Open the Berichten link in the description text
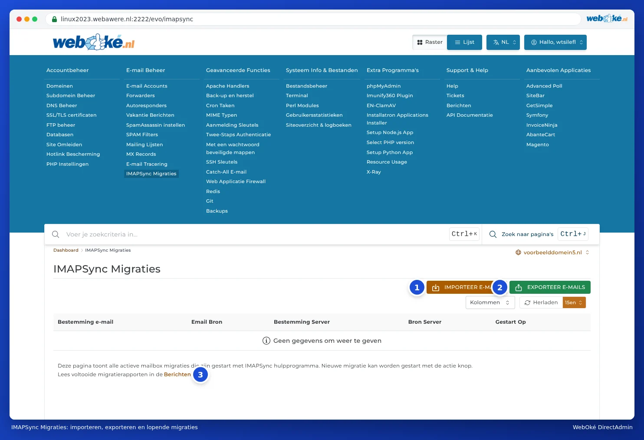644x440 pixels. [x=177, y=374]
